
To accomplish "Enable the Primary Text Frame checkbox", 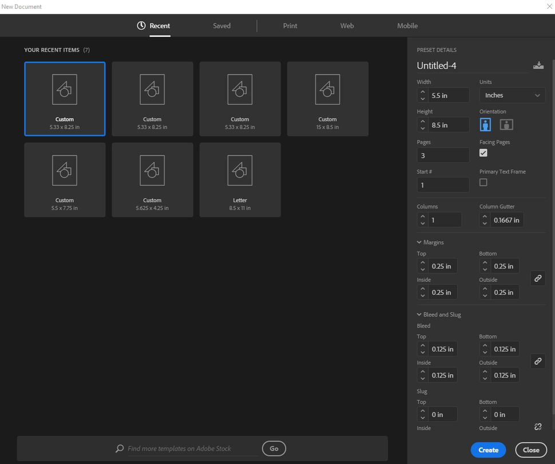I will 483,182.
